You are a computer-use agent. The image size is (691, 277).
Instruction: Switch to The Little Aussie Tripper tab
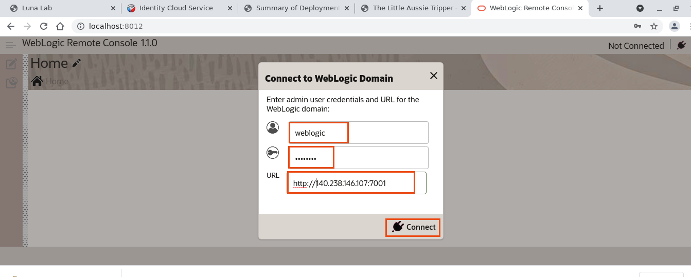[413, 8]
